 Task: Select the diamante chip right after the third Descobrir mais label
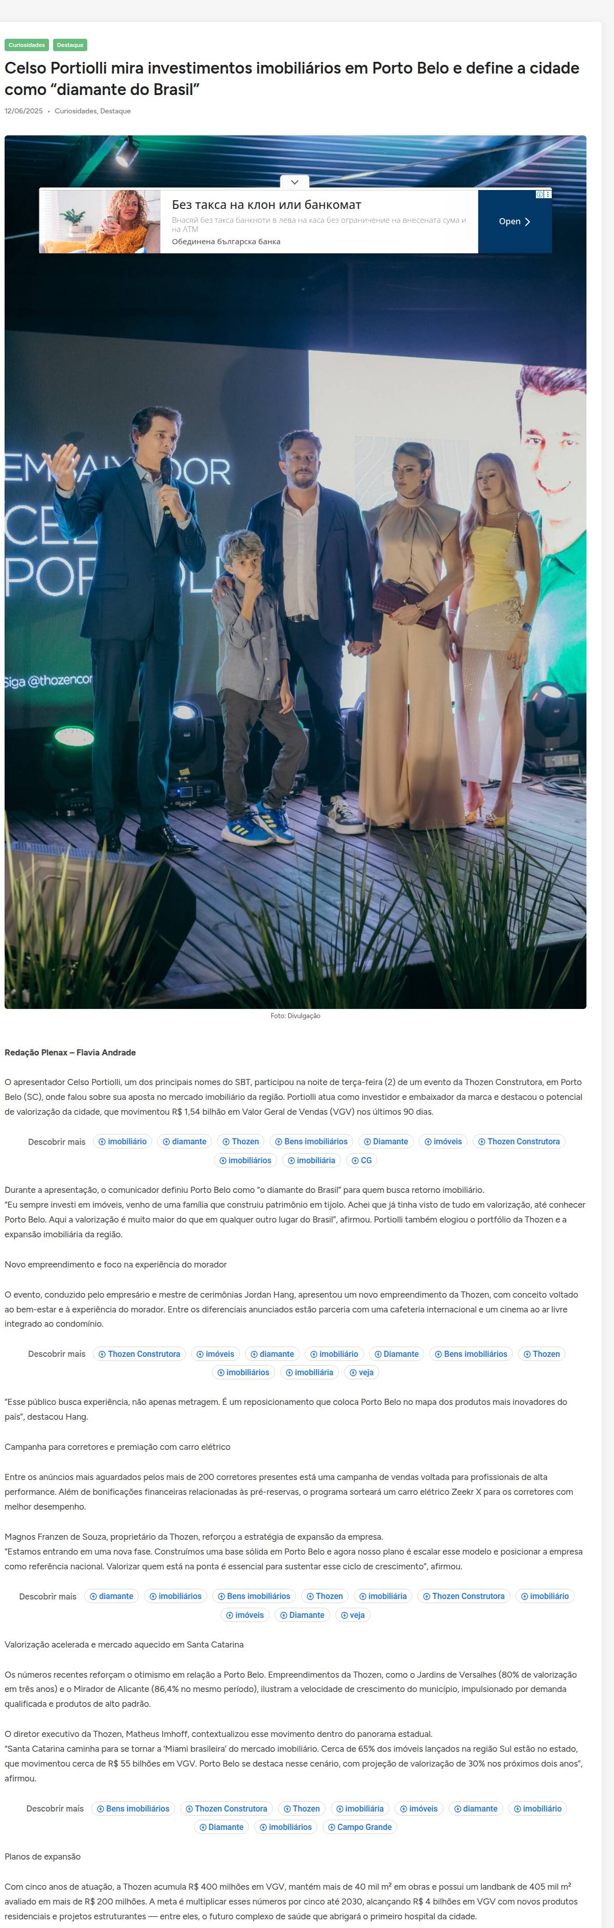tap(111, 1596)
